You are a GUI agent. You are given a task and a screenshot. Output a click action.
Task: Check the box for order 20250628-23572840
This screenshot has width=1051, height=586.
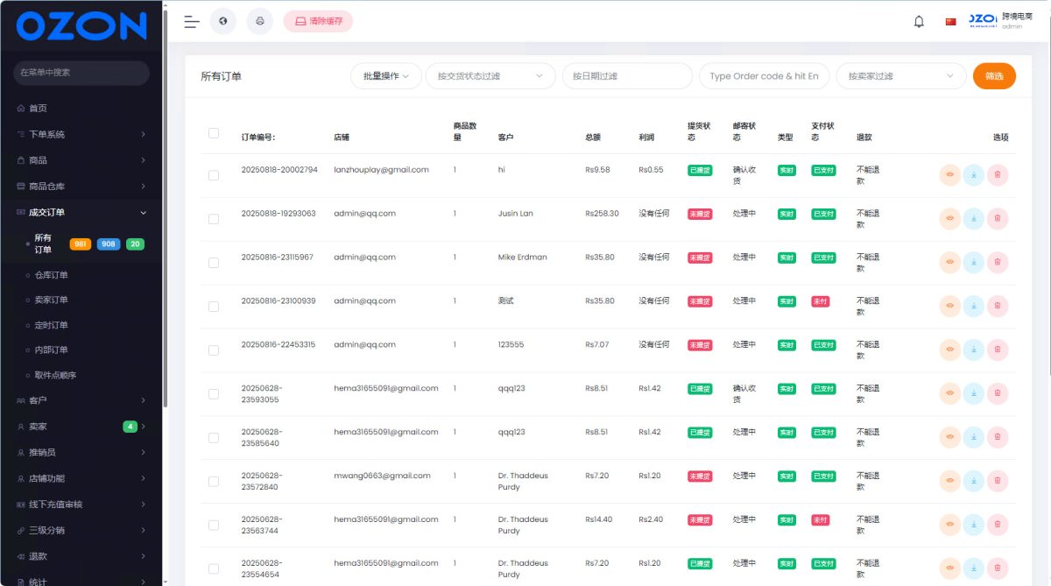coord(214,482)
